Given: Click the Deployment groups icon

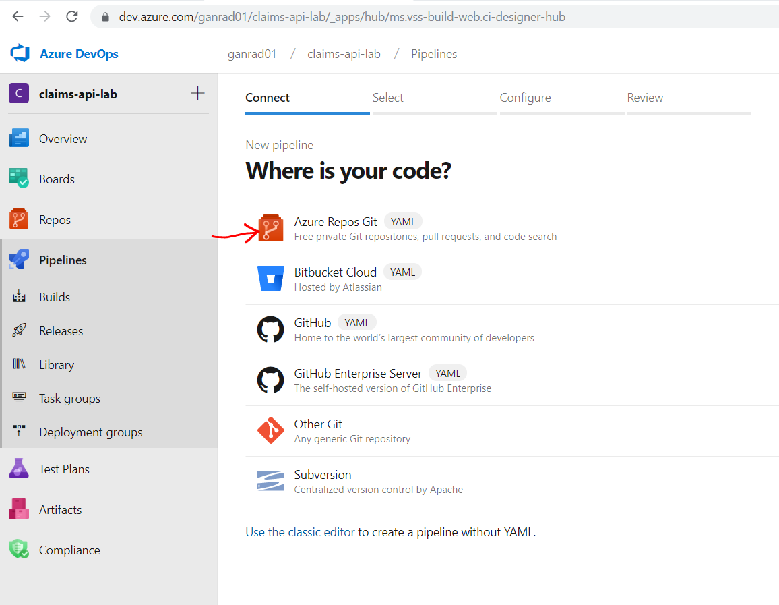Looking at the screenshot, I should [x=19, y=431].
